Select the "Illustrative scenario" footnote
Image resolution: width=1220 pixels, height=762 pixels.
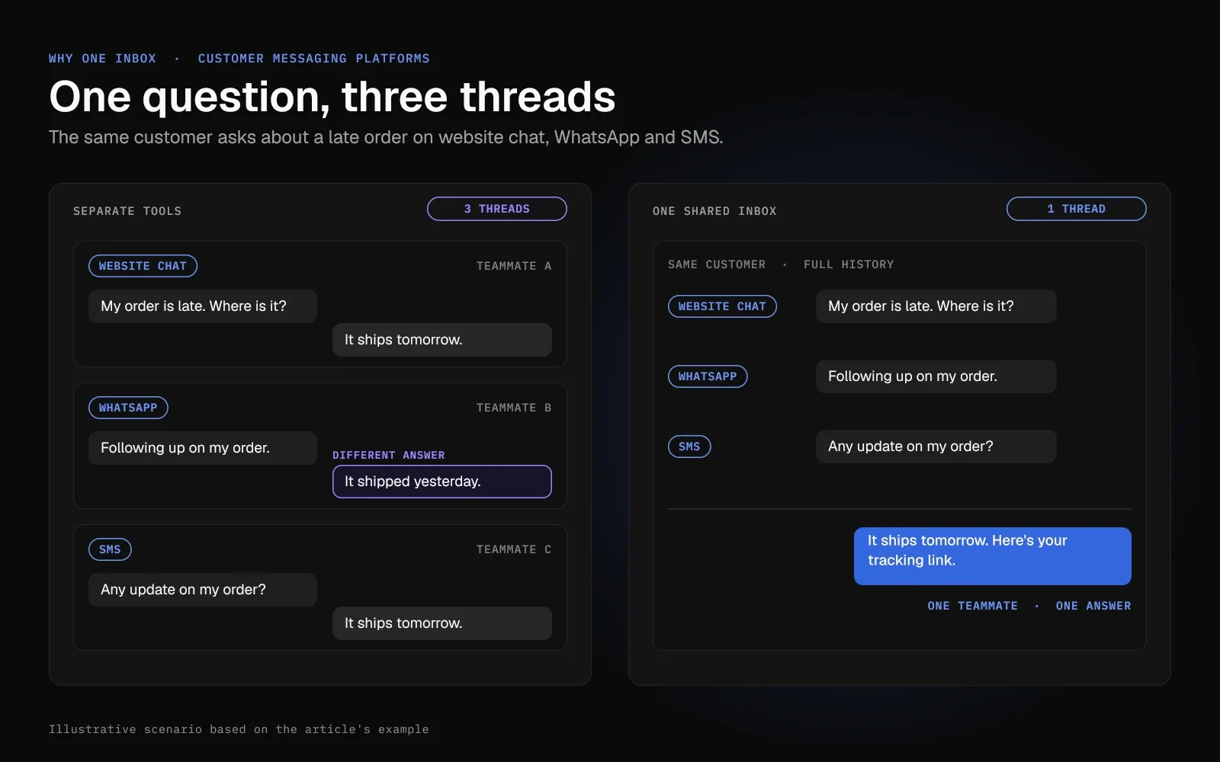pyautogui.click(x=239, y=729)
